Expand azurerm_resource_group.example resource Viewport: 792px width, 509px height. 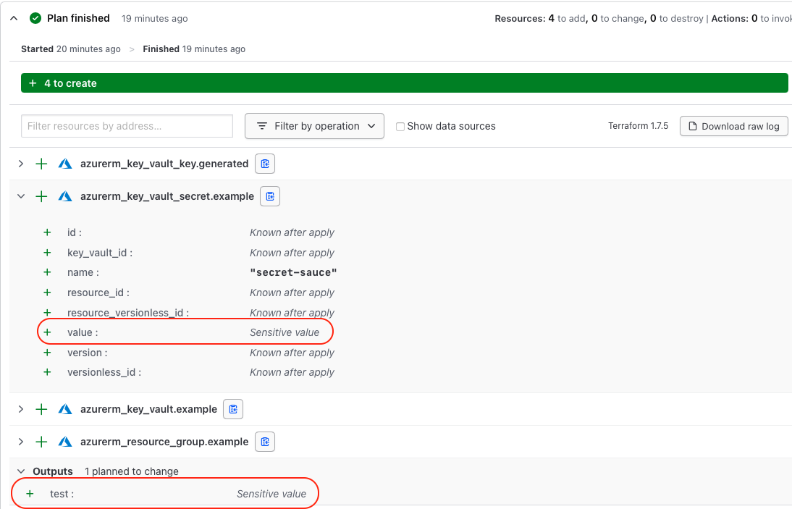[21, 442]
